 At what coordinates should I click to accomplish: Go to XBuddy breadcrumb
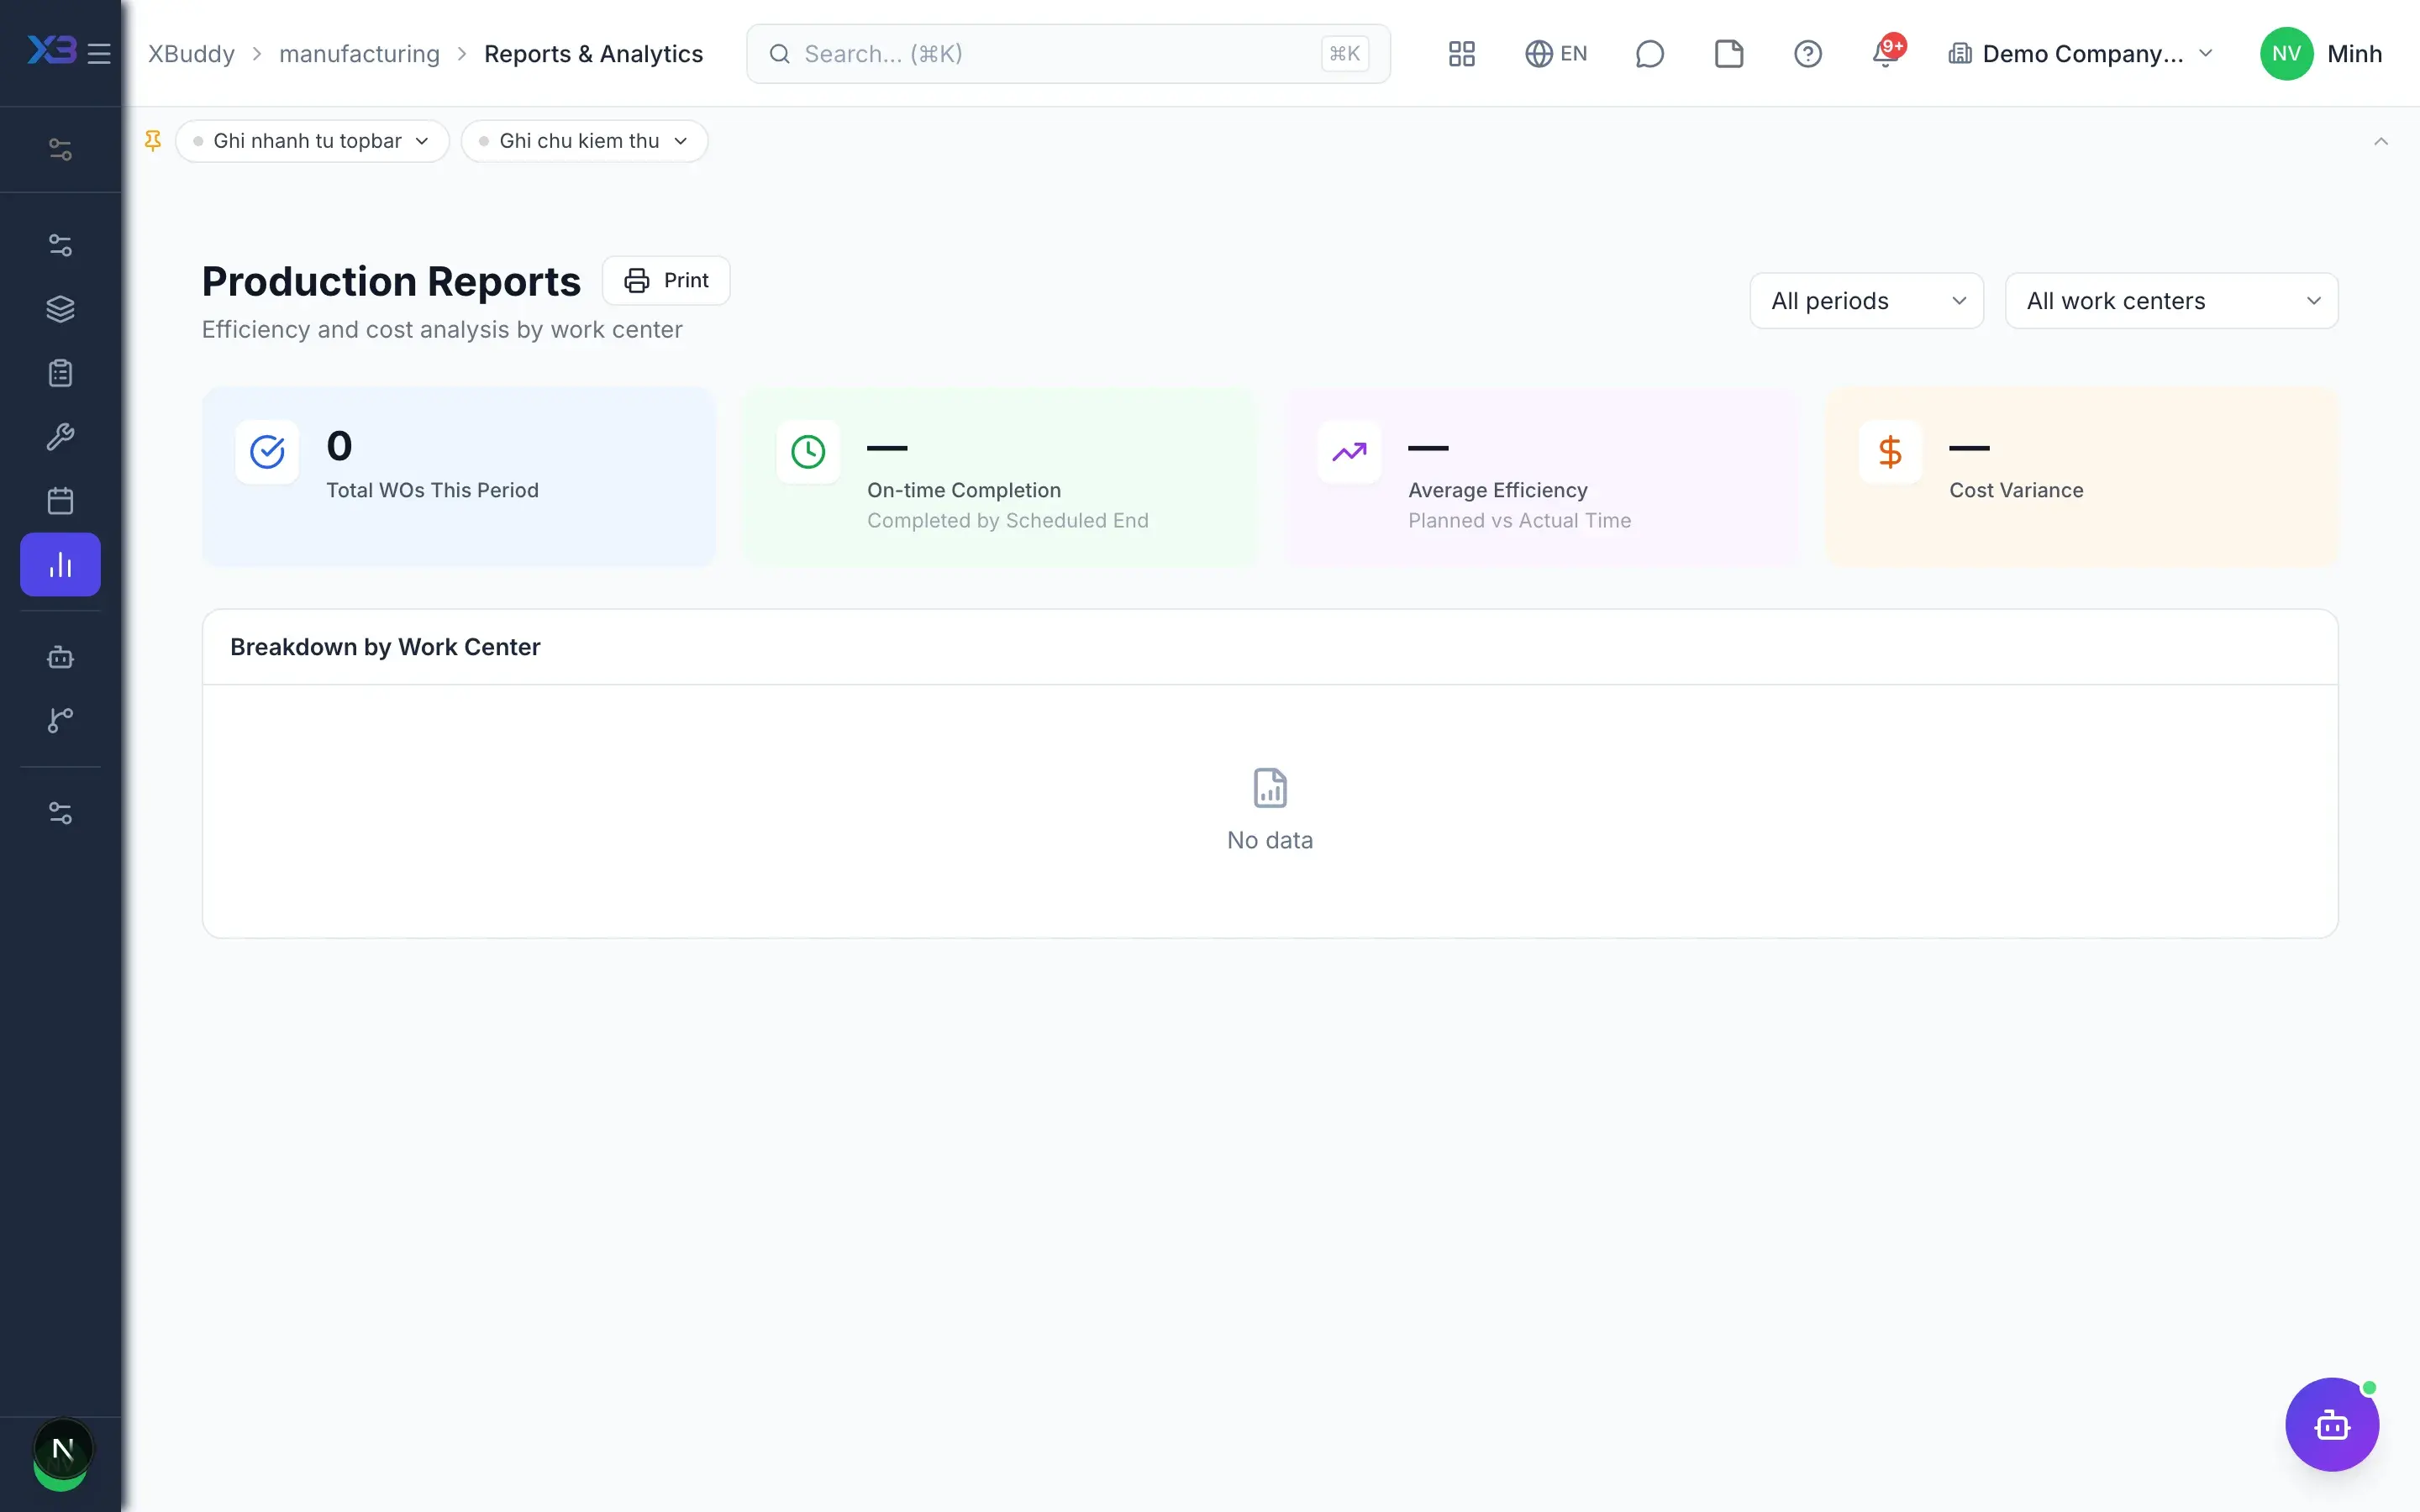pyautogui.click(x=191, y=54)
